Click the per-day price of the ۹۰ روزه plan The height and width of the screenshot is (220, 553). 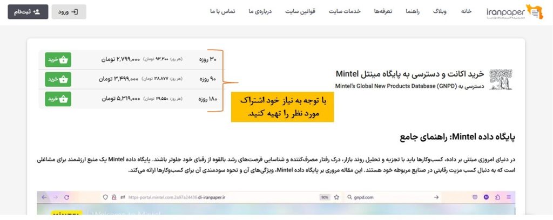[162, 80]
